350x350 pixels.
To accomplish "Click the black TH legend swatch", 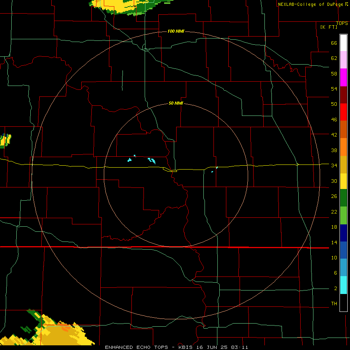I will pos(343,303).
